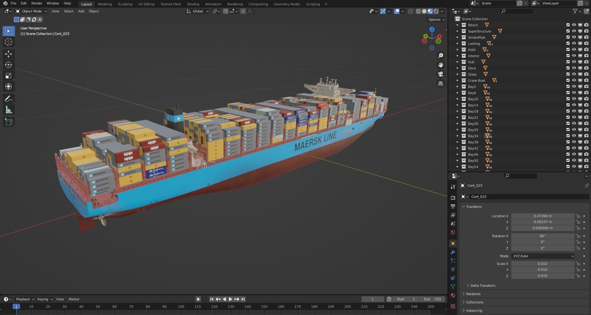Open the Object Data properties tab
Image resolution: width=591 pixels, height=315 pixels.
click(x=453, y=286)
